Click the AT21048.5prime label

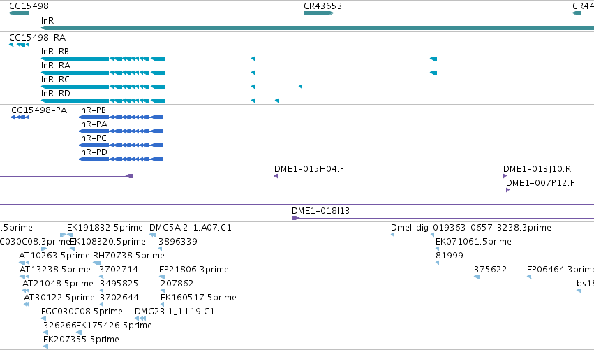point(58,284)
